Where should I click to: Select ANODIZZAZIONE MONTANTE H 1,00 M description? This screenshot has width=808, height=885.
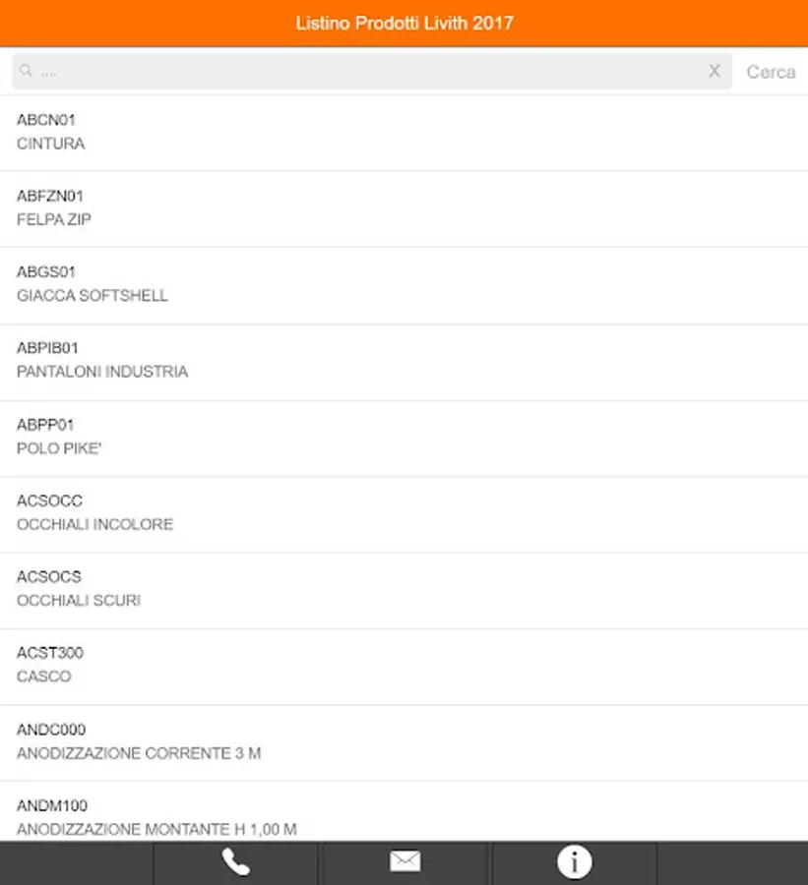[x=157, y=830]
